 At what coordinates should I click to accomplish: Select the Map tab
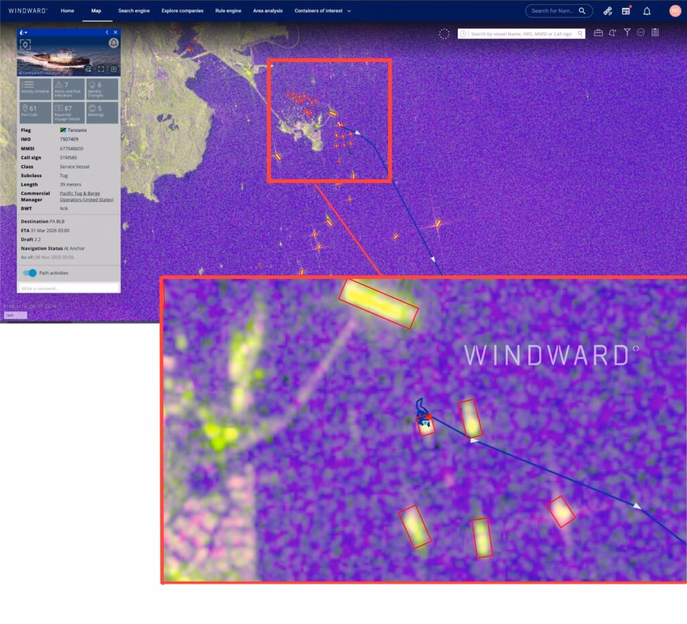(96, 11)
